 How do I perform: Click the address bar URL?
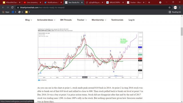(42, 7)
